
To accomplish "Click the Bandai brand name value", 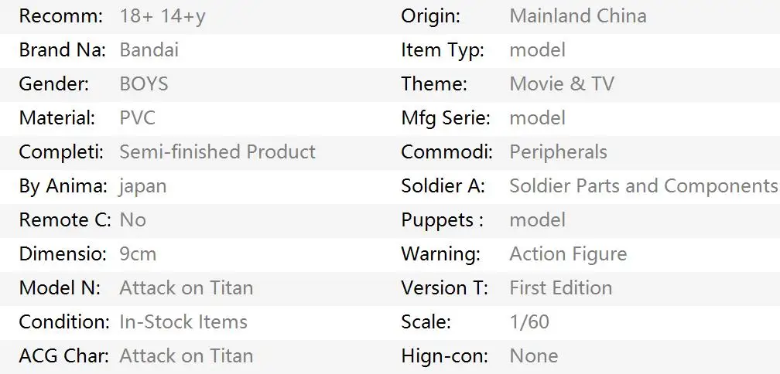I will pyautogui.click(x=149, y=50).
